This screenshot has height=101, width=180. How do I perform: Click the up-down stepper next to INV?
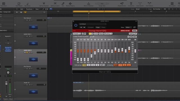(129, 37)
